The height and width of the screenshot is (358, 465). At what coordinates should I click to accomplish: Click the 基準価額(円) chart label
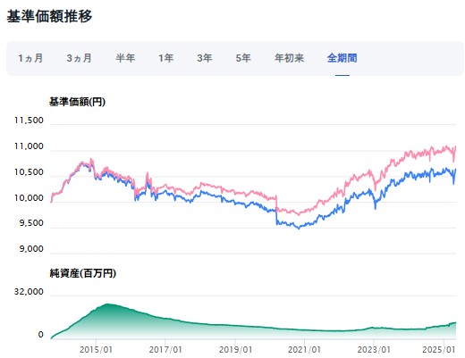(77, 102)
